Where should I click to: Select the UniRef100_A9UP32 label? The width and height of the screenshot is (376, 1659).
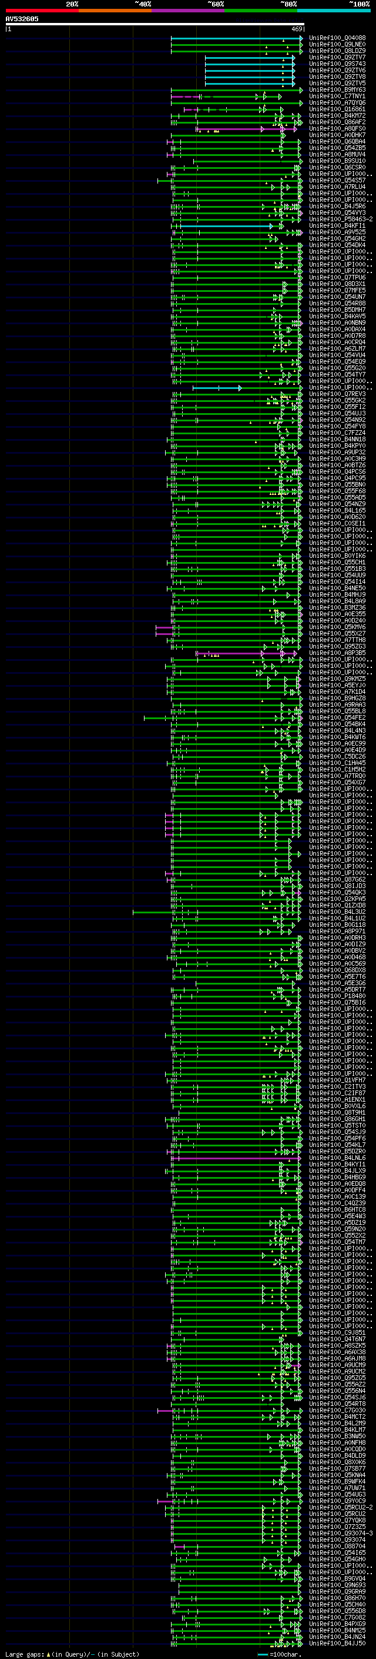click(337, 452)
